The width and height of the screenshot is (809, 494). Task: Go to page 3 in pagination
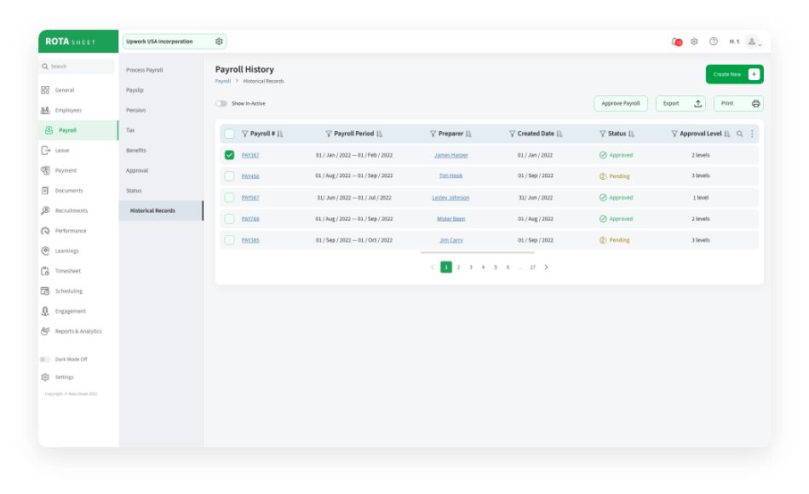(471, 267)
